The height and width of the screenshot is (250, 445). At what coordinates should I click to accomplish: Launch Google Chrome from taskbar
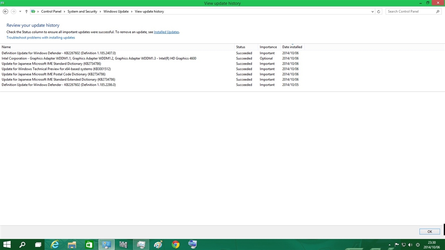[176, 244]
